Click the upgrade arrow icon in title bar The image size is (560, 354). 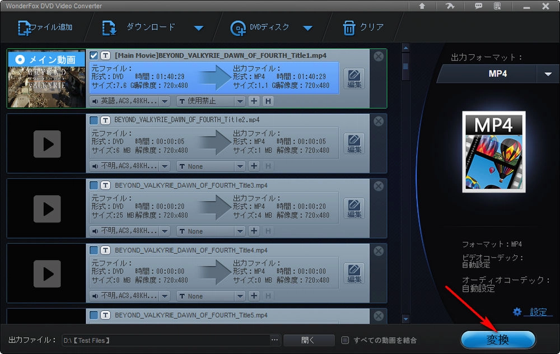[x=422, y=6]
